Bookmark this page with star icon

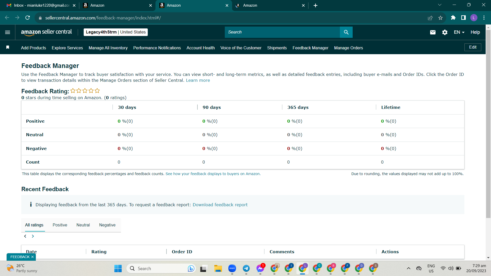pos(440,18)
